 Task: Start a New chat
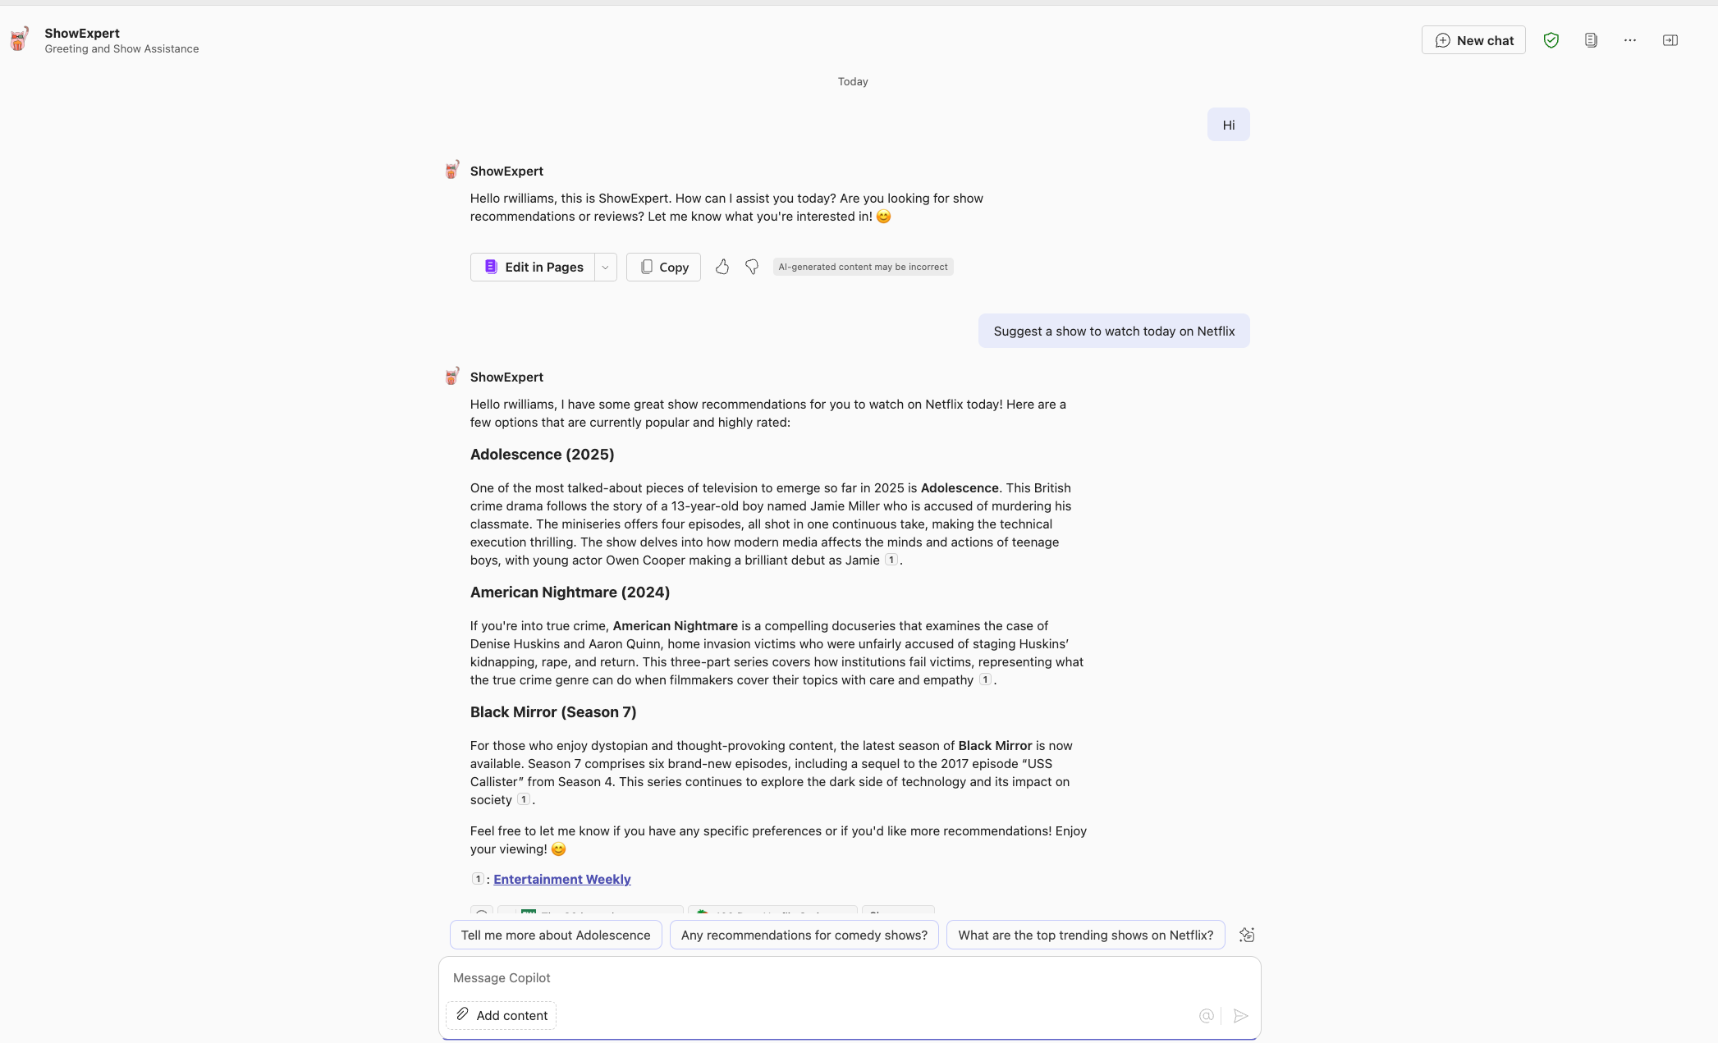[x=1473, y=40]
